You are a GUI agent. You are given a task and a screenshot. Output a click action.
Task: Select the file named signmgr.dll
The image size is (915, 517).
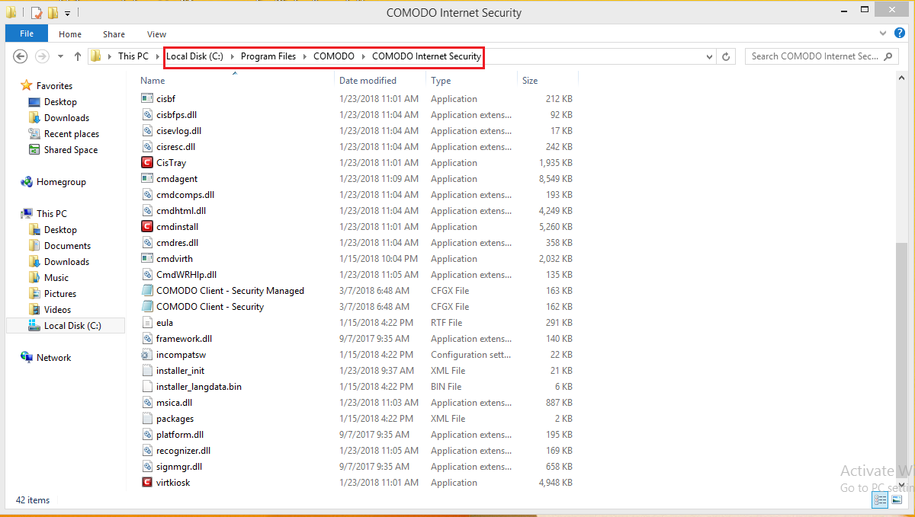pyautogui.click(x=179, y=466)
